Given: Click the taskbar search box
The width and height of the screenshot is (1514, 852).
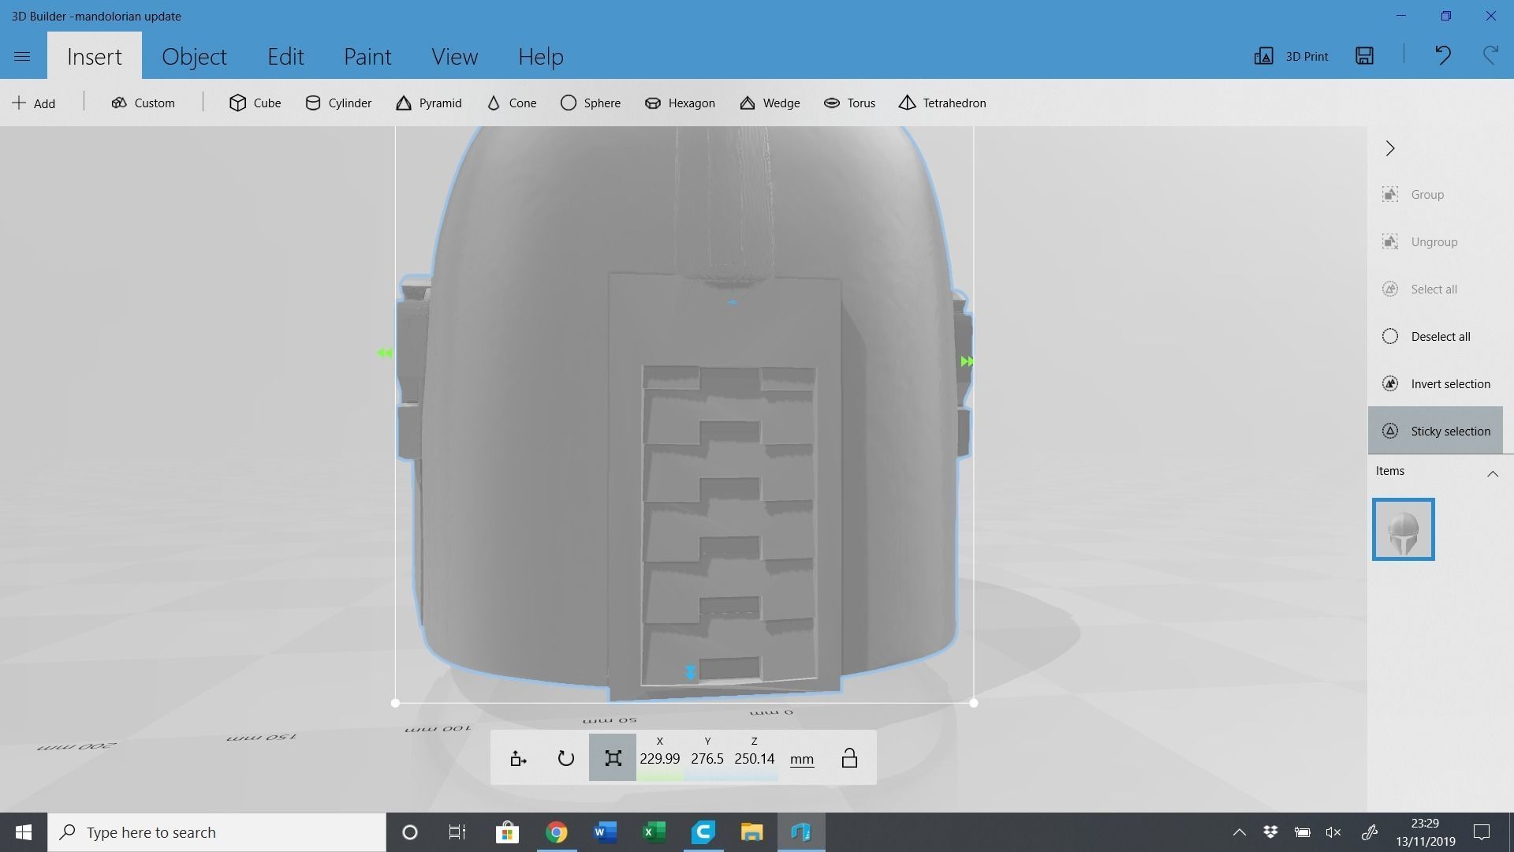Looking at the screenshot, I should pos(217,832).
